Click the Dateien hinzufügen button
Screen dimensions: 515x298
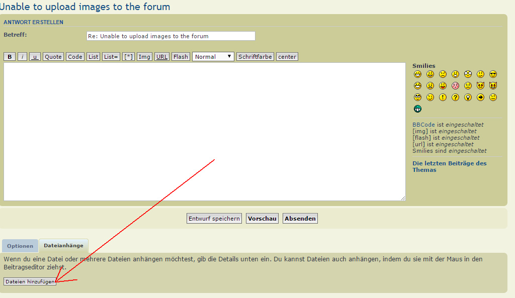coord(30,282)
